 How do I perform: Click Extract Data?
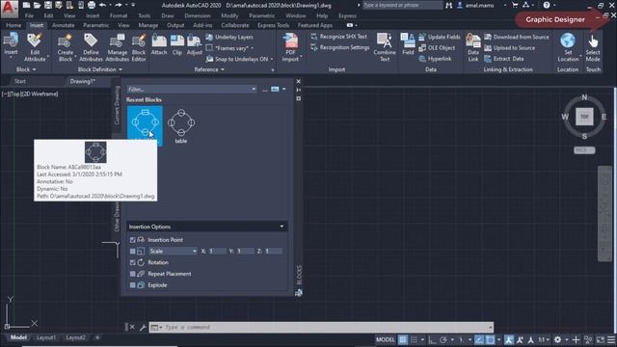pyautogui.click(x=503, y=59)
